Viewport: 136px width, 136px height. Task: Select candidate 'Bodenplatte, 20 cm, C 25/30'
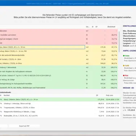(60, 116)
